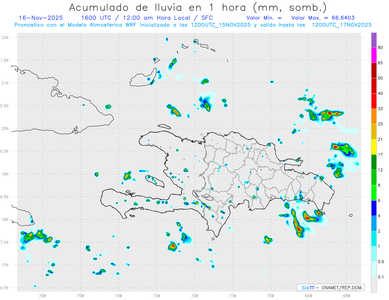The image size is (389, 300).
Task: Select the '69W' longitude label
Action: coord(308,295)
